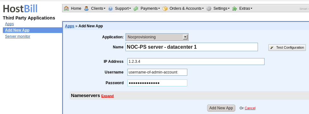Click the Application: field label

click(113, 37)
